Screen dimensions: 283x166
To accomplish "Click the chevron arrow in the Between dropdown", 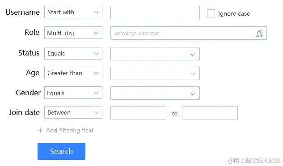I will pos(96,113).
